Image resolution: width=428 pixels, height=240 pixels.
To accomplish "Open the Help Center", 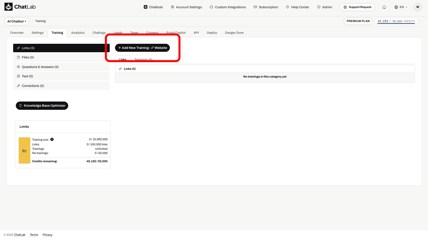I will pyautogui.click(x=297, y=7).
